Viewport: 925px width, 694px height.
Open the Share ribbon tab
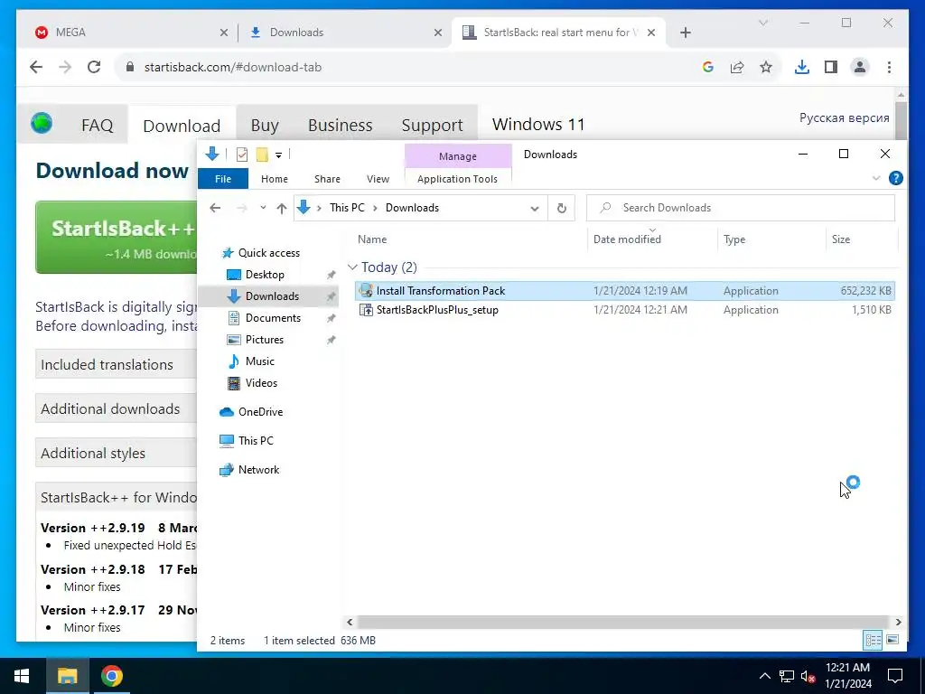[327, 179]
